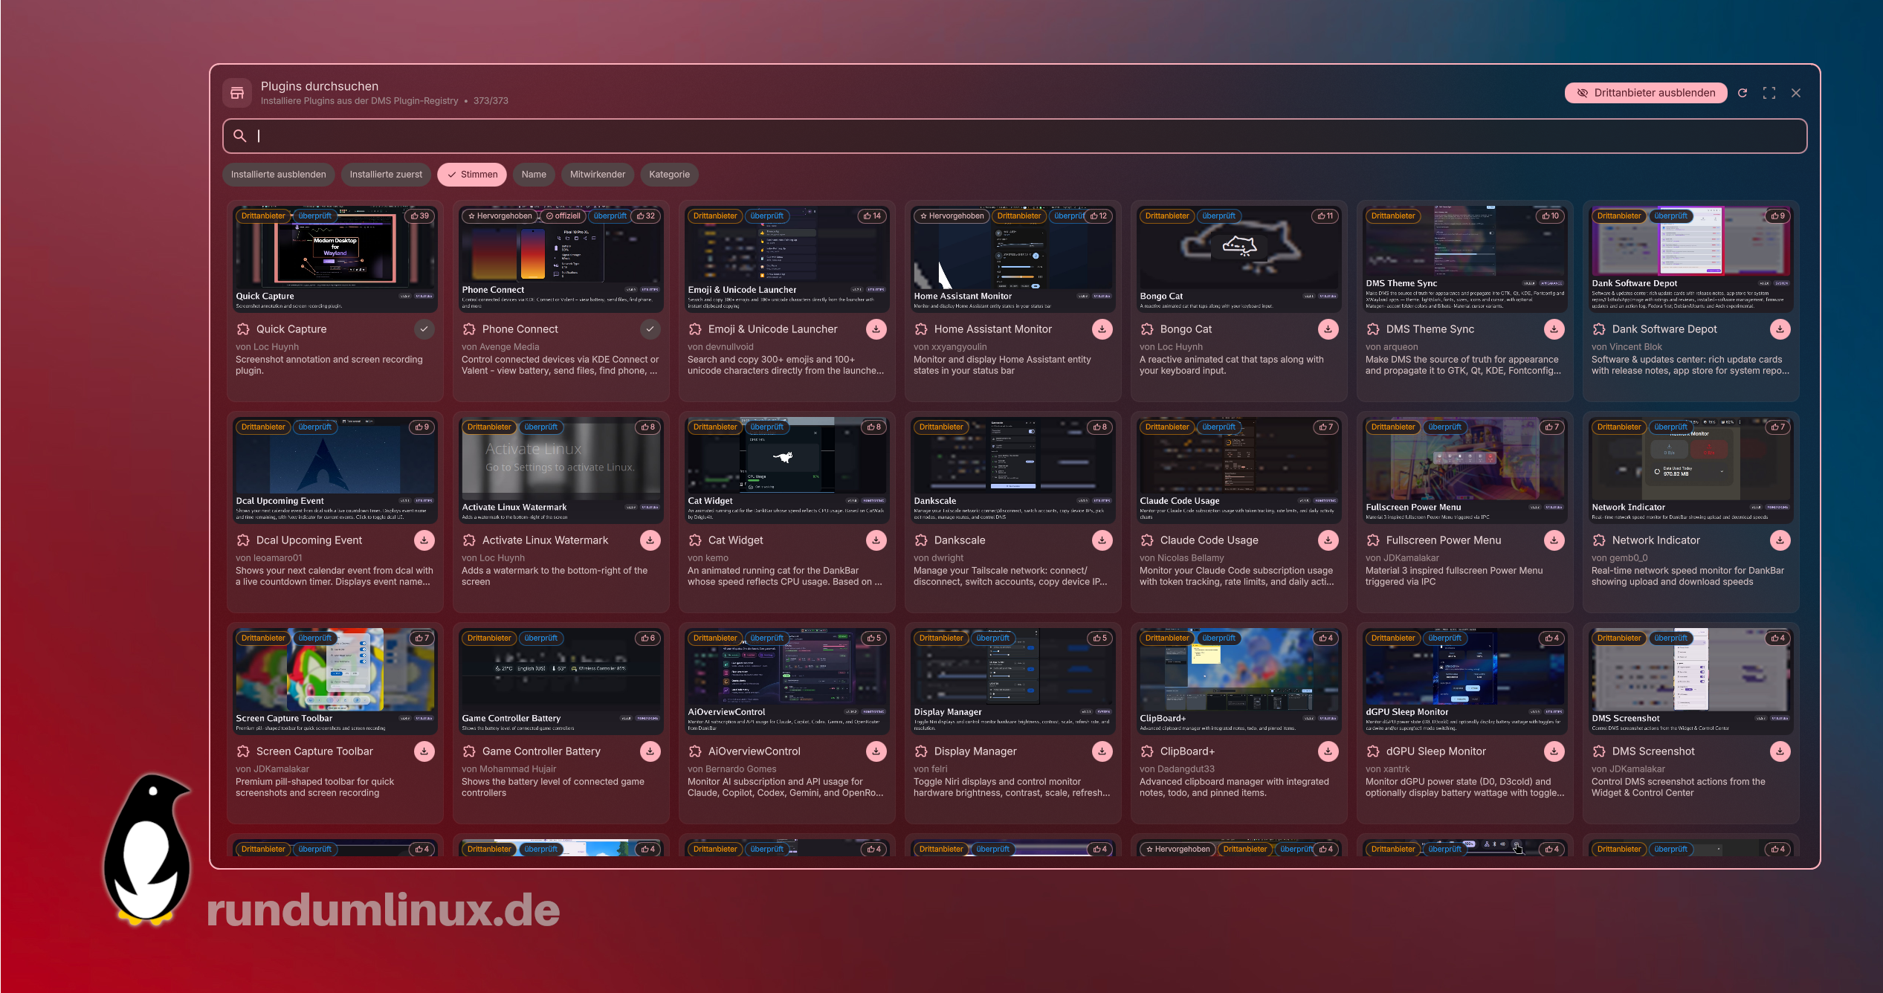The height and width of the screenshot is (993, 1883).
Task: Click the offiziell badge on Phone Connect
Action: [x=563, y=216]
